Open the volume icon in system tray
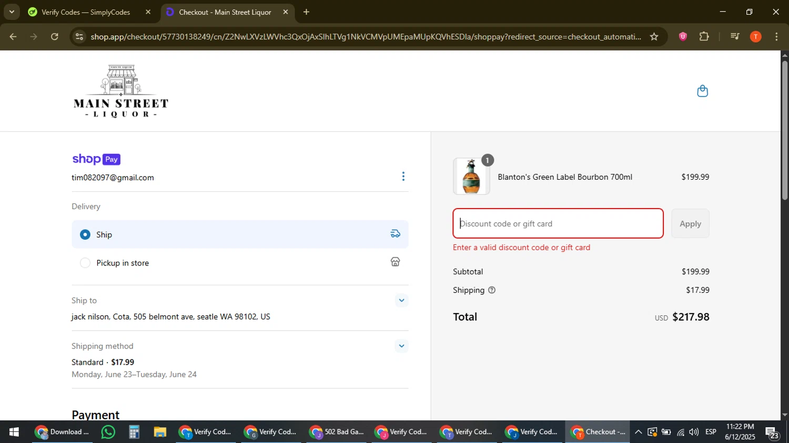The width and height of the screenshot is (789, 443). click(694, 432)
